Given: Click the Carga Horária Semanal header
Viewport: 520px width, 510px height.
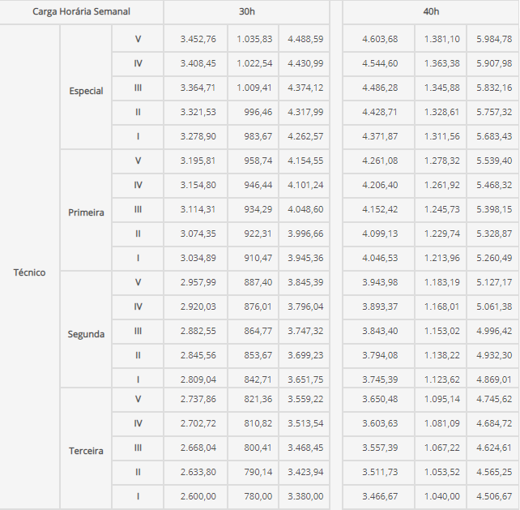Looking at the screenshot, I should [x=81, y=11].
